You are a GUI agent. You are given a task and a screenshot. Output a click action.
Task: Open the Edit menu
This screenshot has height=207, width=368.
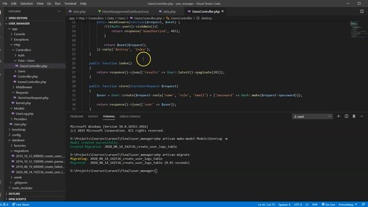click(14, 3)
